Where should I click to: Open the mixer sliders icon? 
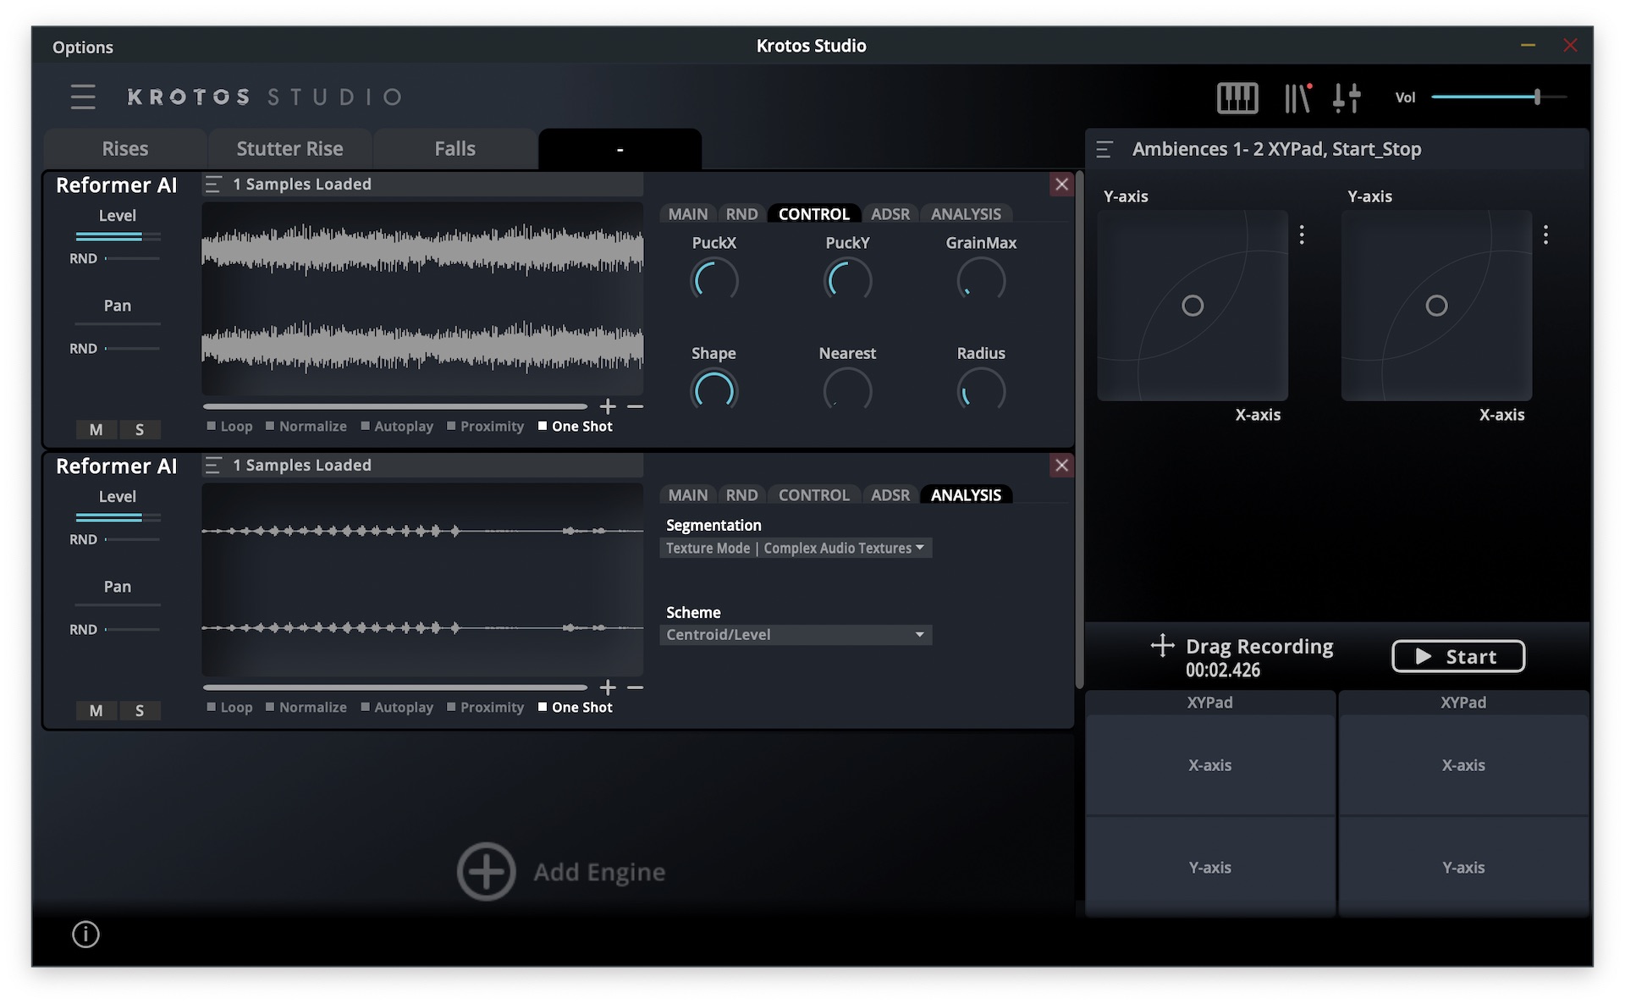pyautogui.click(x=1346, y=97)
